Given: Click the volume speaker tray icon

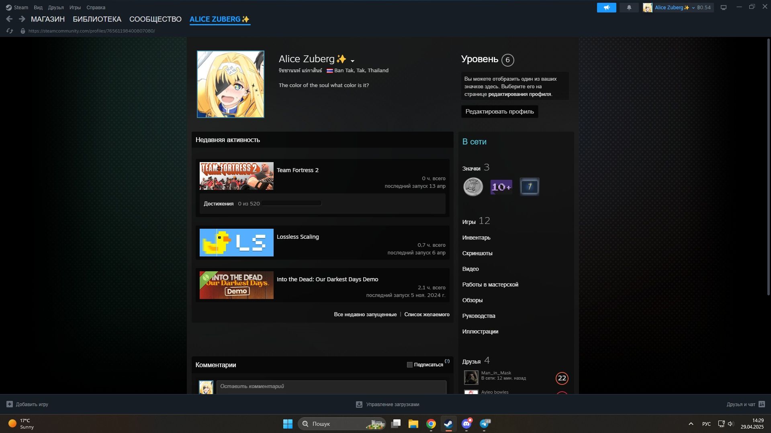Looking at the screenshot, I should [730, 424].
